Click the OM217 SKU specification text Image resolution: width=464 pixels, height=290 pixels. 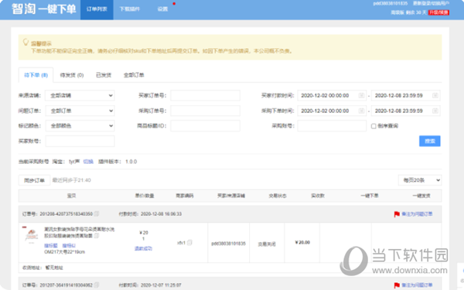pos(64,252)
